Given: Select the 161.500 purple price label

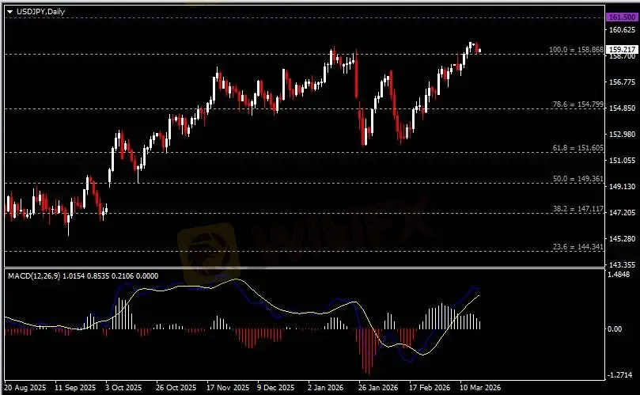Looking at the screenshot, I should [622, 17].
